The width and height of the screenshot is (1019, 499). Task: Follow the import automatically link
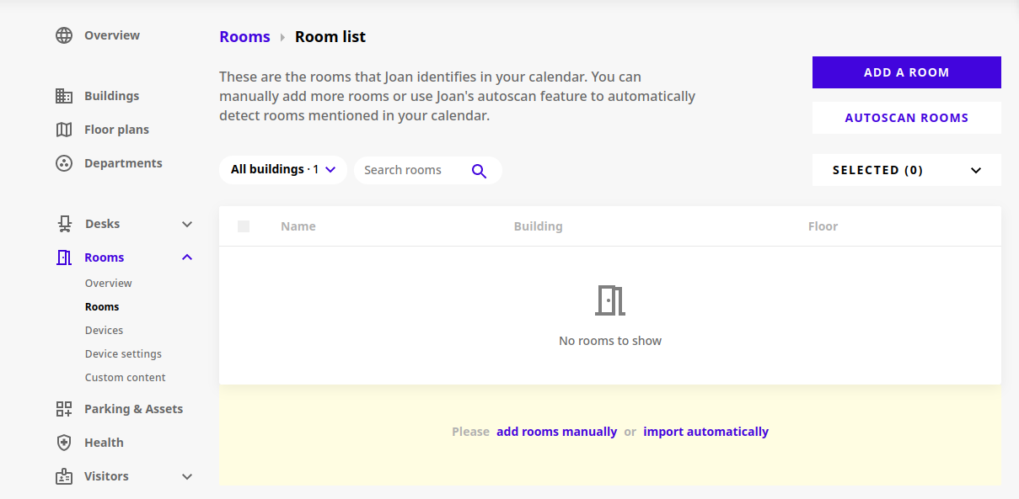706,432
